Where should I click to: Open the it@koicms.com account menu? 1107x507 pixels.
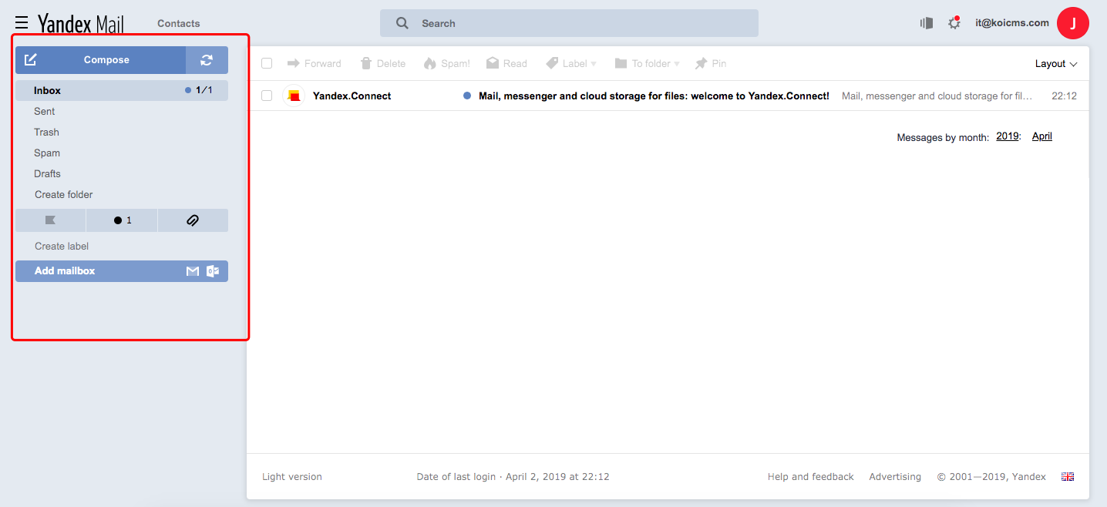click(1011, 23)
